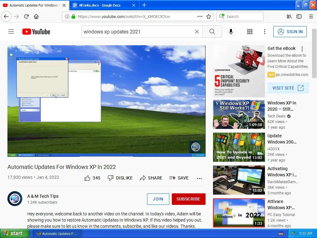Click the Get the eBook ad title
The width and height of the screenshot is (317, 238).
(x=281, y=48)
